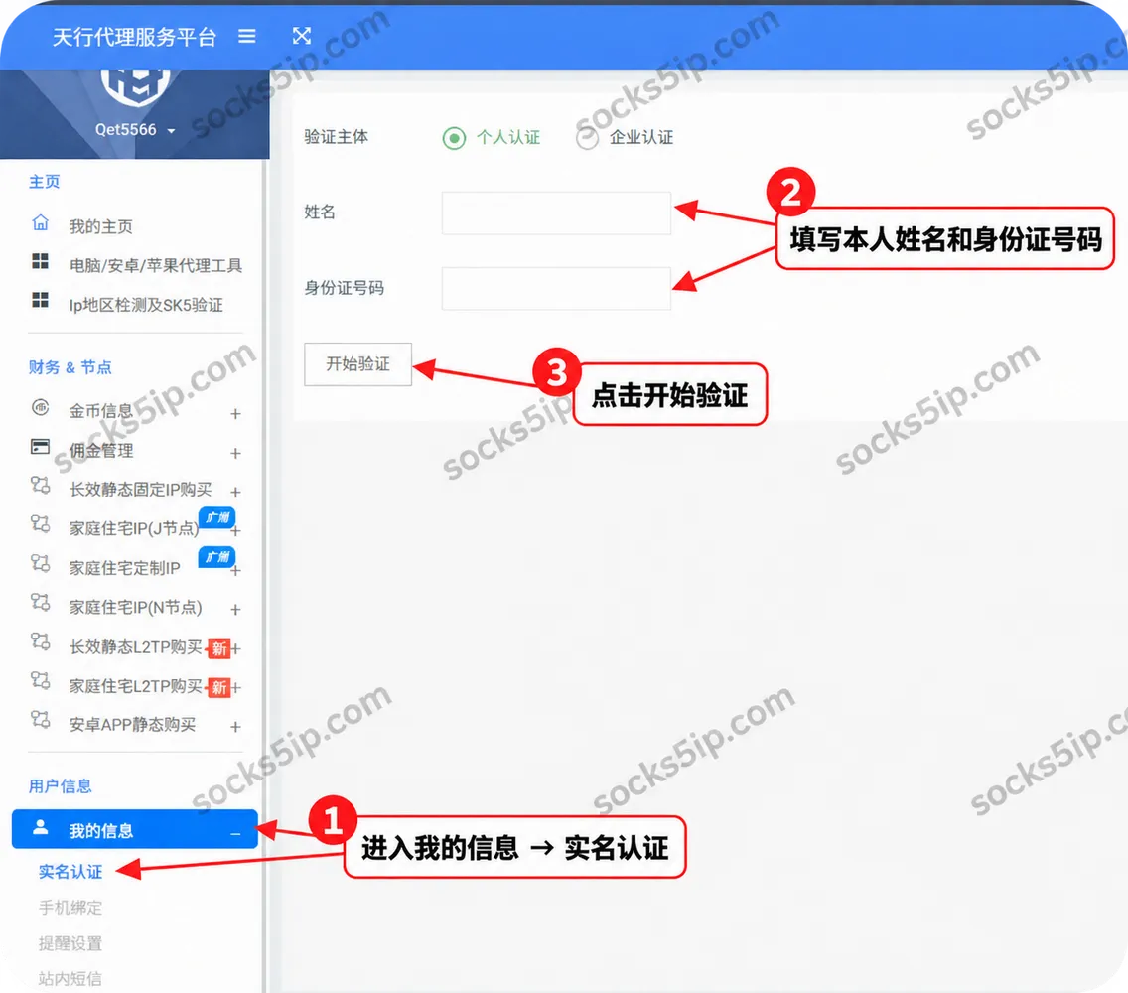
Task: Click the 姓名 input field
Action: coord(556,213)
